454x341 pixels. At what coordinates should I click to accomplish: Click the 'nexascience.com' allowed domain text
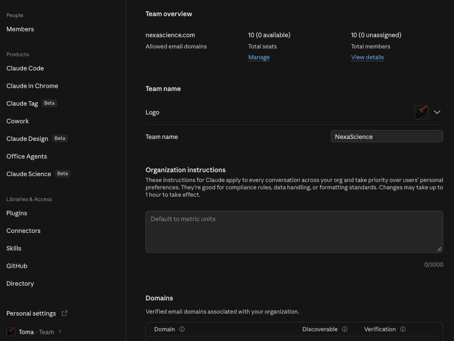170,35
